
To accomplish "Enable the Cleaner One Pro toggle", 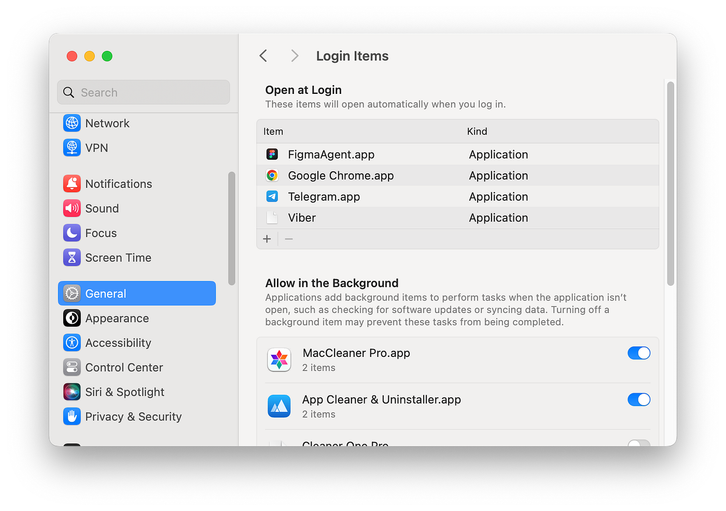I will click(639, 443).
